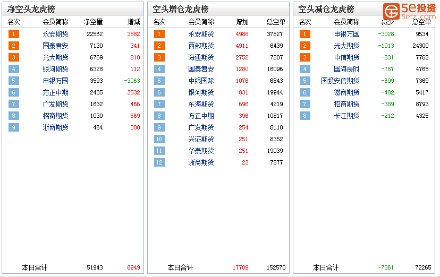Image resolution: width=440 pixels, height=277 pixels.
Task: Open 银河期货 in 净空头龙虎榜
Action: (x=55, y=69)
